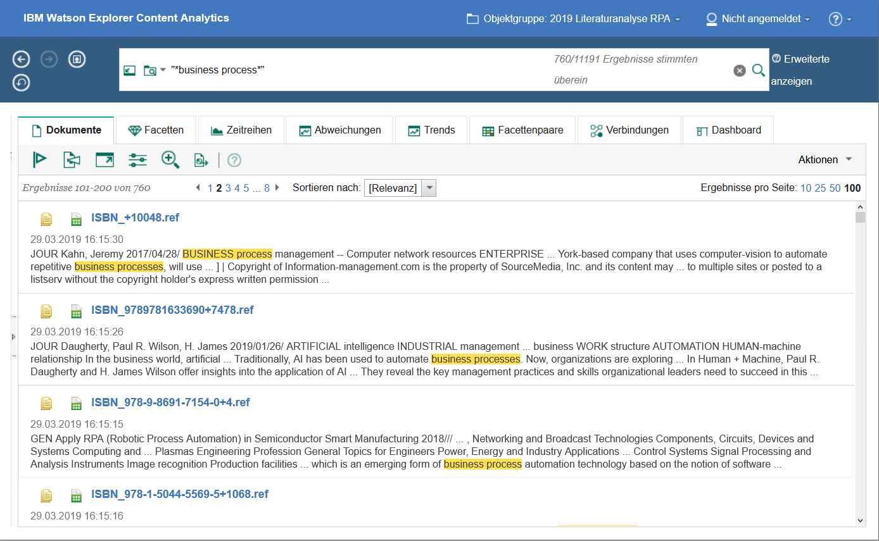Click the 29.03.2019 16:15:30 timestamp

[77, 240]
